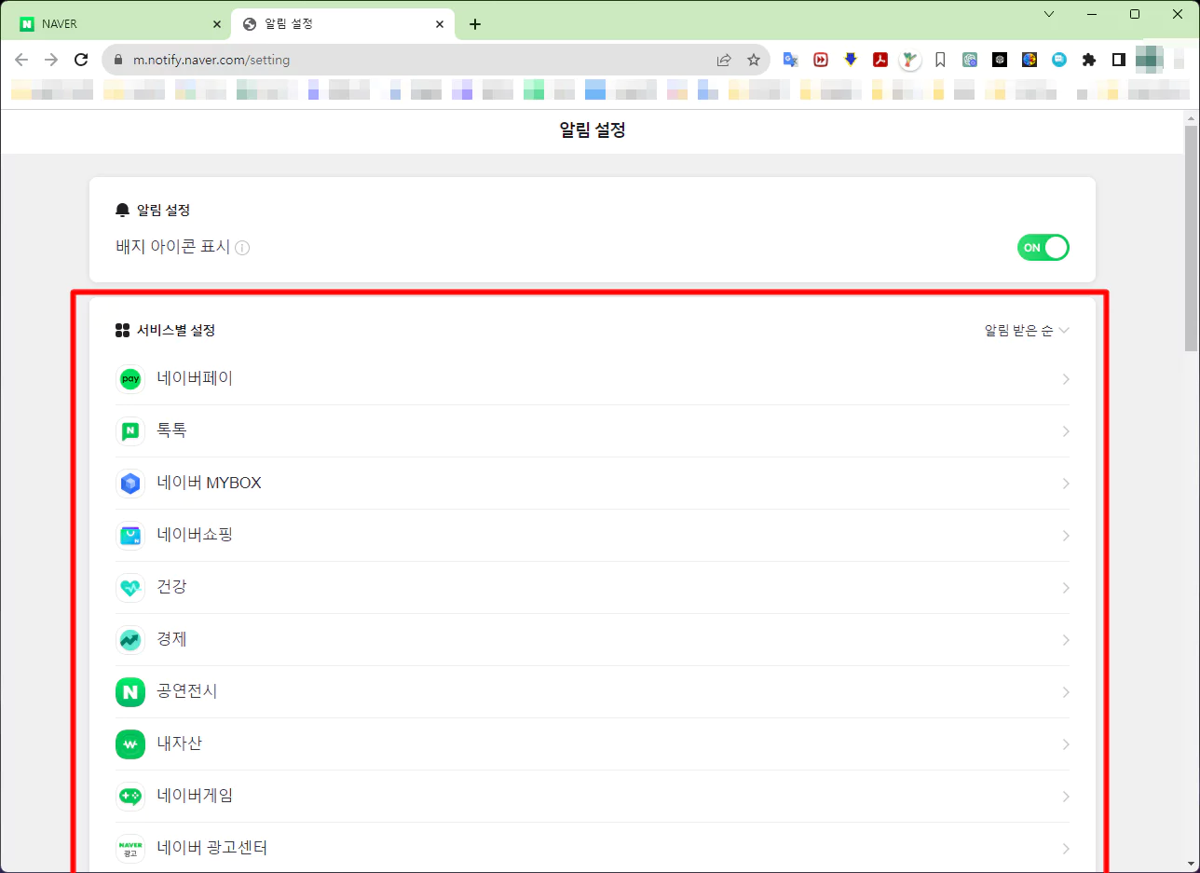Open 네이버게임 notification settings
This screenshot has height=873, width=1200.
coord(593,797)
